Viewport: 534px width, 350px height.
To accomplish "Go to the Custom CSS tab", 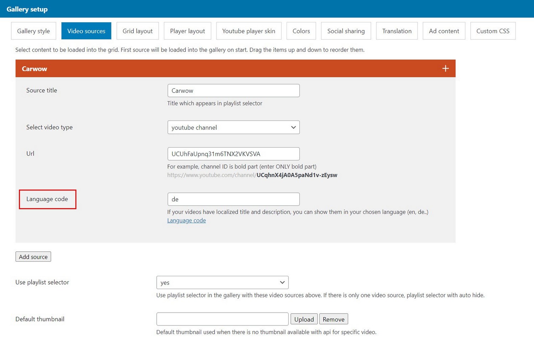I will tap(493, 31).
